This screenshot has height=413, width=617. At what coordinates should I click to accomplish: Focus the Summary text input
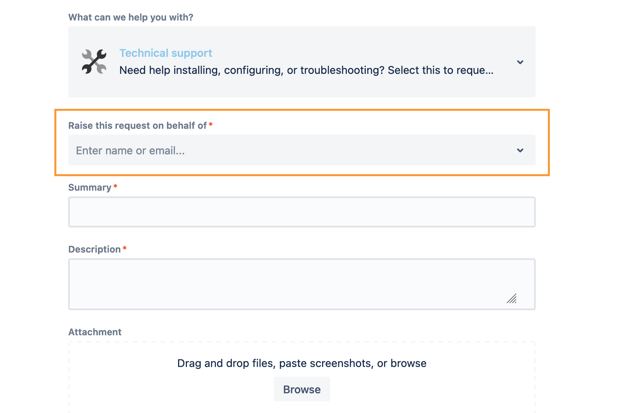point(302,212)
